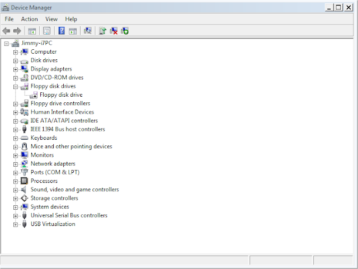
Task: Click the Jimmy-i7PC computer icon
Action: [x=15, y=43]
